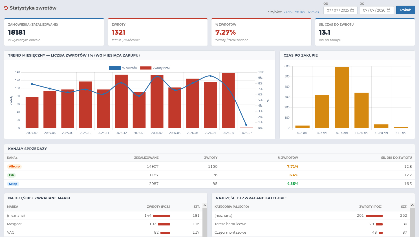Click the 7.71% value in Allegro row
Image resolution: width=419 pixels, height=237 pixels.
(x=292, y=166)
